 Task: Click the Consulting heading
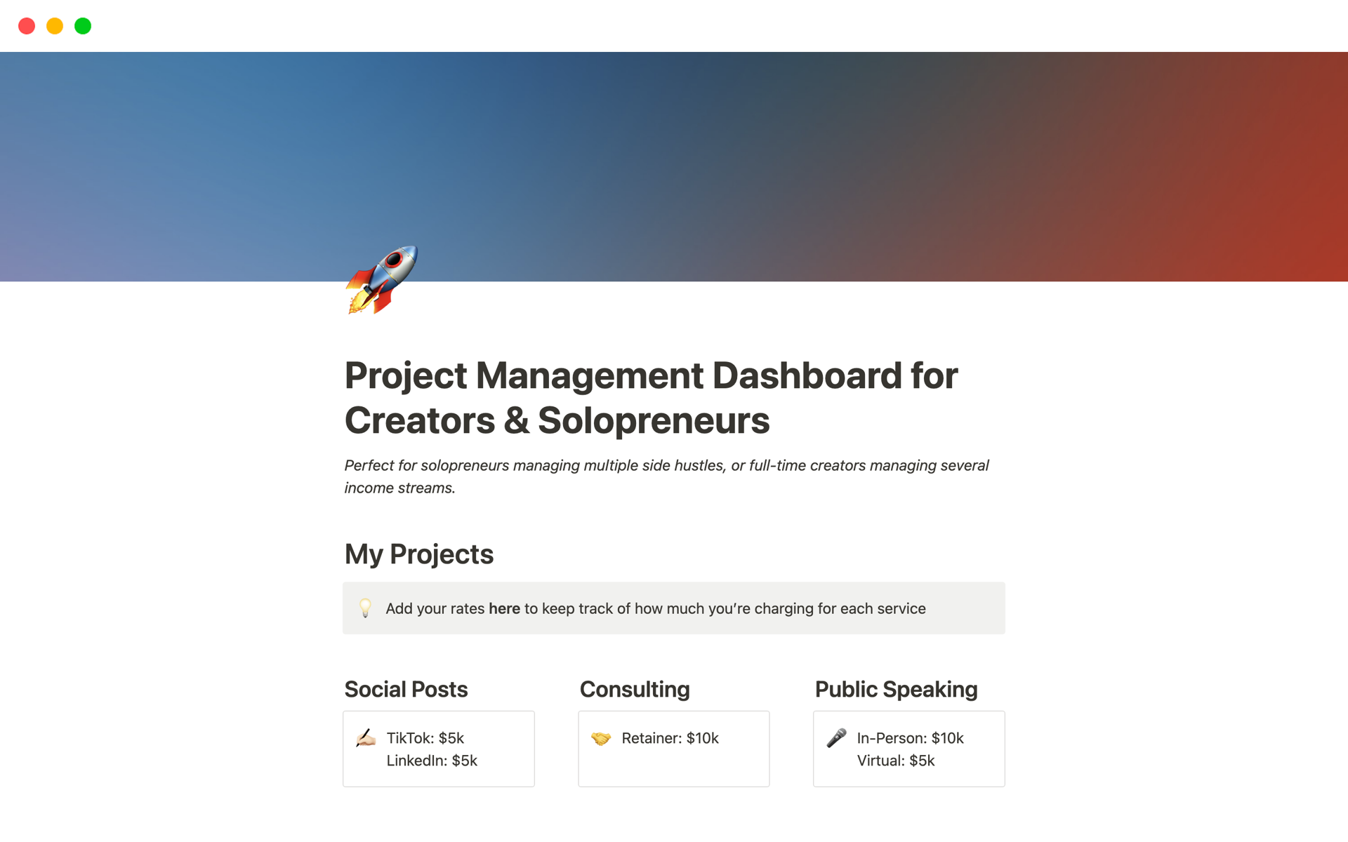pyautogui.click(x=635, y=689)
